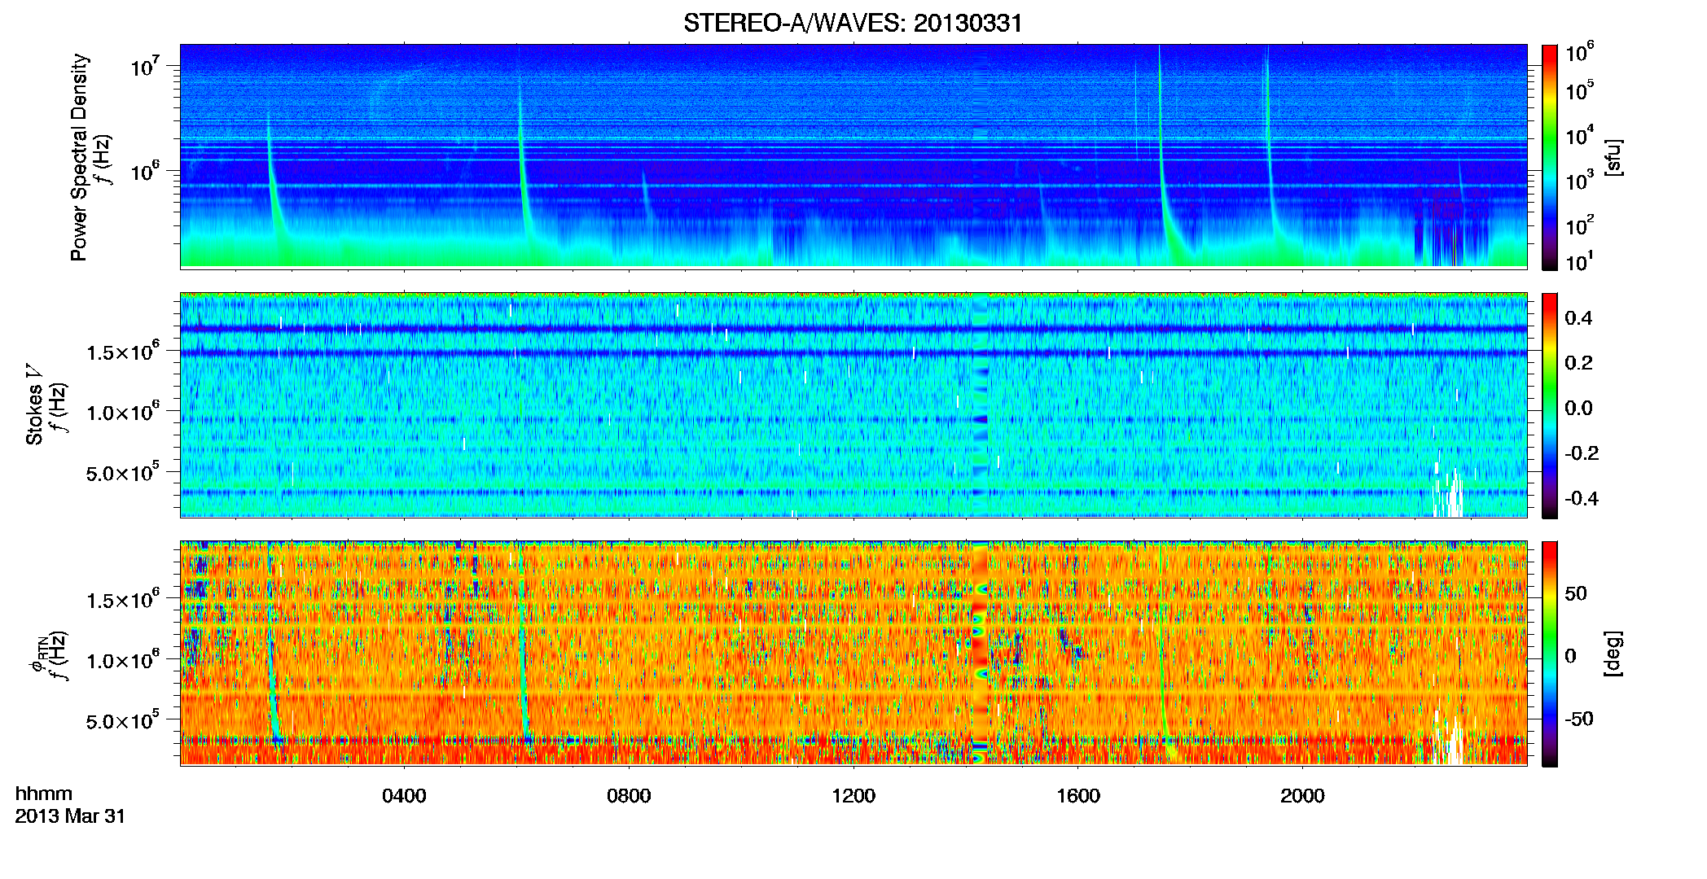
Task: Select the 0.4 label on Stokes V colorbar
Action: tap(1578, 318)
